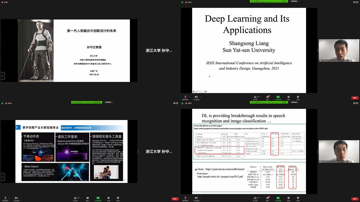Open the static.googleusercontent.com Hinton paper link
The width and height of the screenshot is (360, 202).
pyautogui.click(x=231, y=128)
